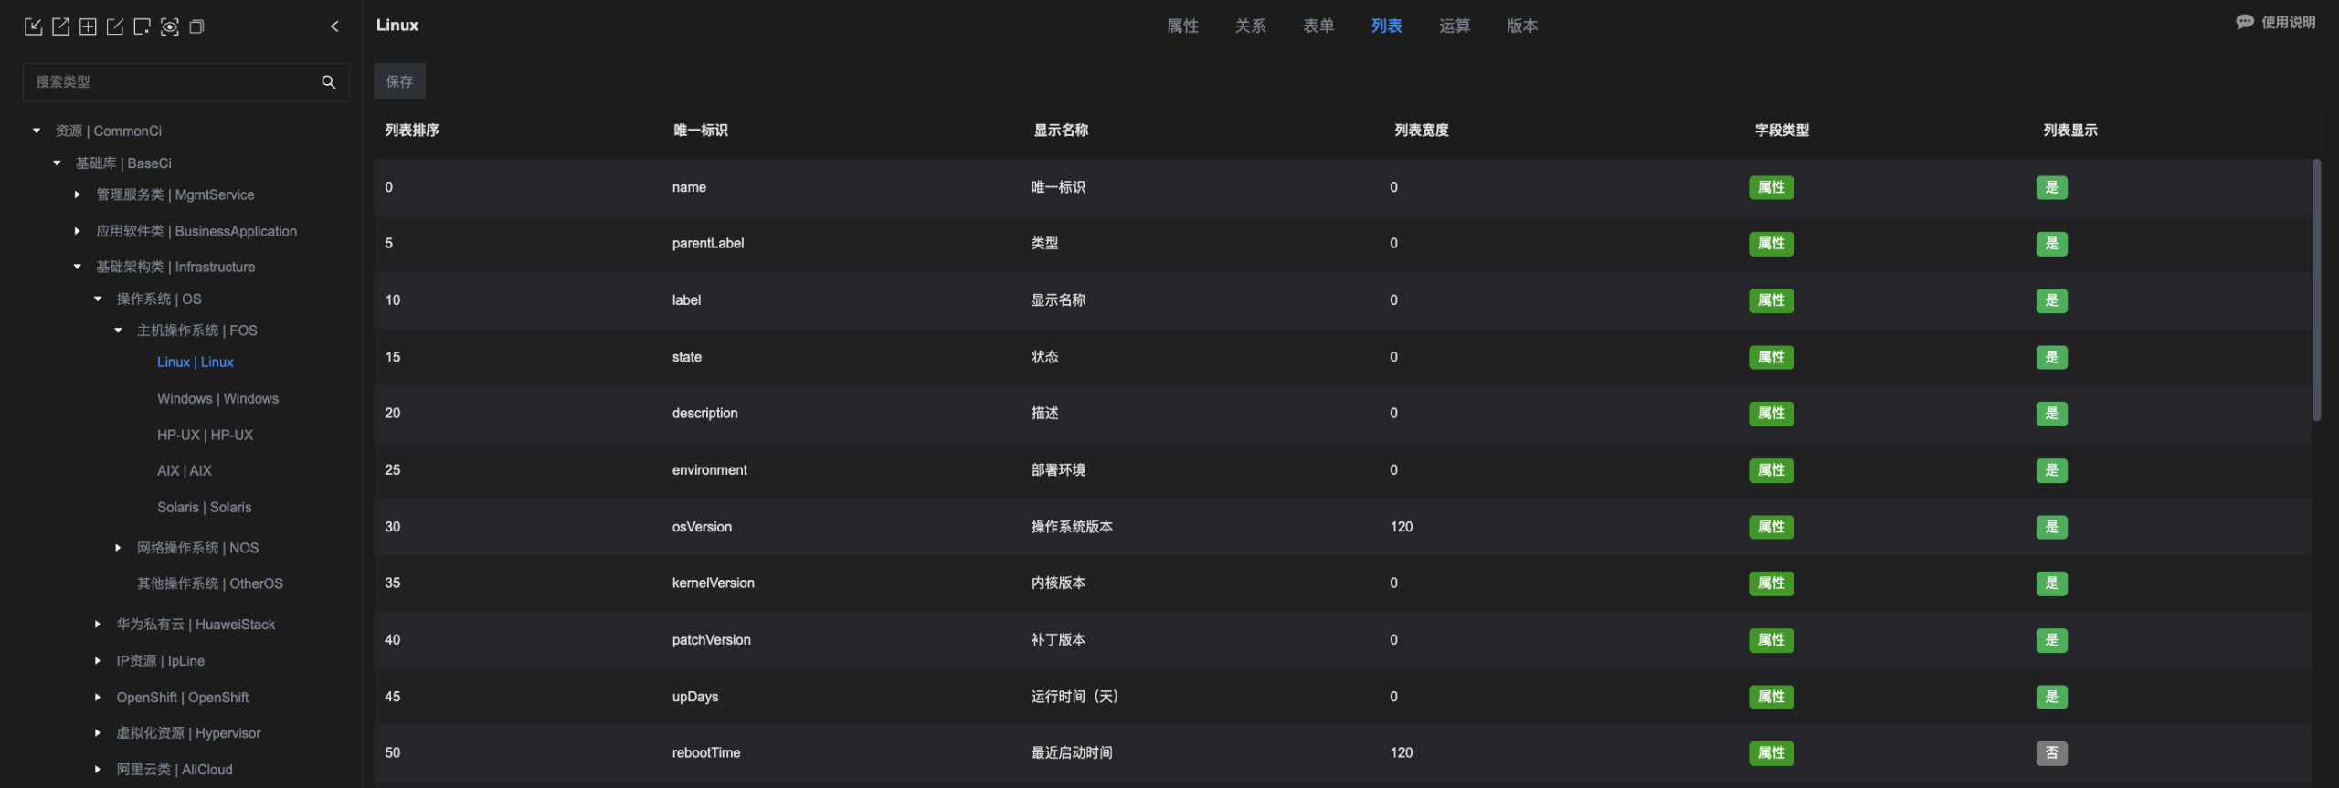Image resolution: width=2339 pixels, height=788 pixels.
Task: Toggle 列表显示 for the name row
Action: click(2051, 187)
